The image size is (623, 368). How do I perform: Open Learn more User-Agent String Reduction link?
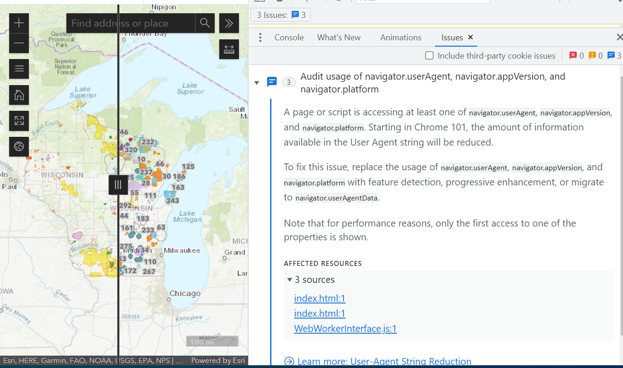pyautogui.click(x=384, y=362)
